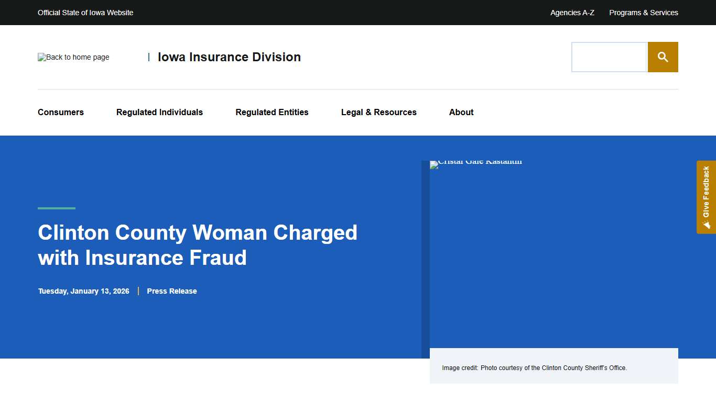Open the About dropdown
The width and height of the screenshot is (716, 402).
[x=461, y=112]
